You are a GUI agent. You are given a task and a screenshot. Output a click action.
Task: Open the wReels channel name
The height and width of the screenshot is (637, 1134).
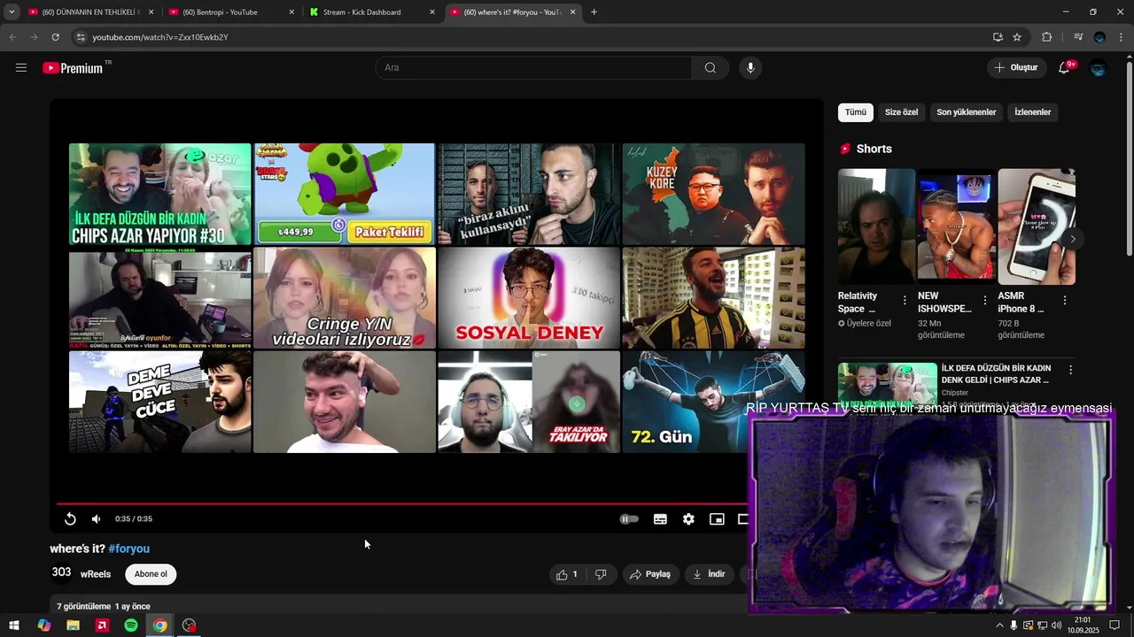[96, 574]
